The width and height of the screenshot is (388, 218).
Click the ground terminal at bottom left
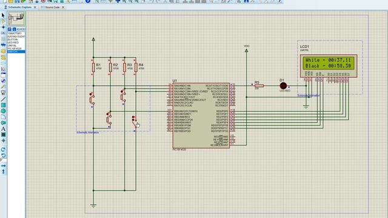93,206
